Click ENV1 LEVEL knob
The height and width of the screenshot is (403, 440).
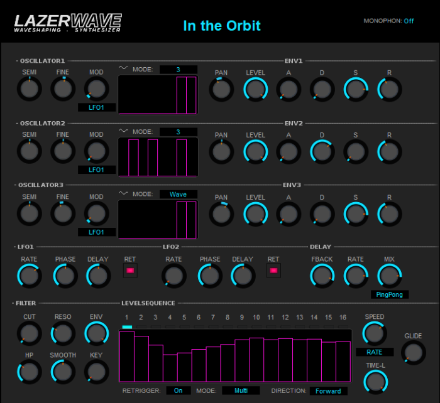pos(255,89)
